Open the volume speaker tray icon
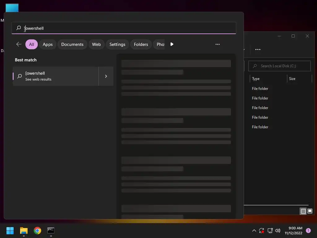 point(278,231)
